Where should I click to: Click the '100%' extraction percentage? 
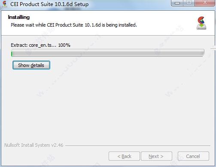(64, 45)
